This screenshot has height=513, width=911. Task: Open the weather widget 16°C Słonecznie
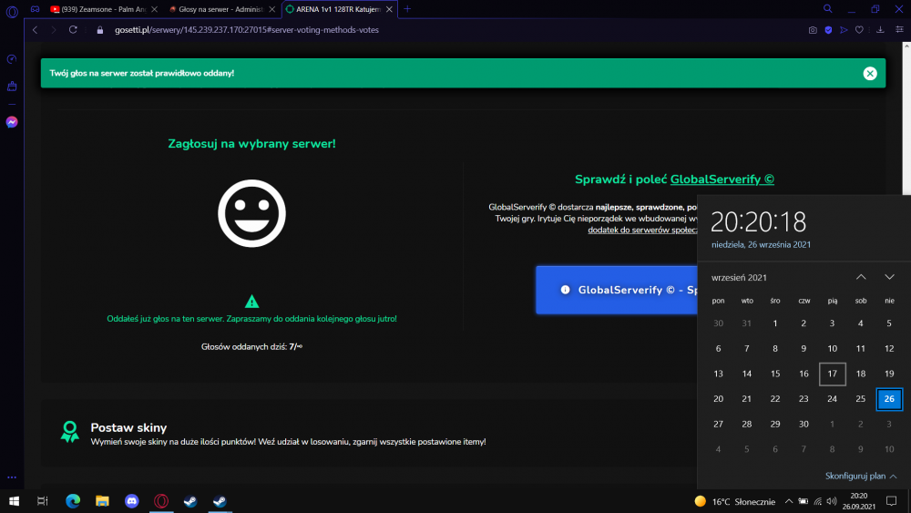click(735, 501)
